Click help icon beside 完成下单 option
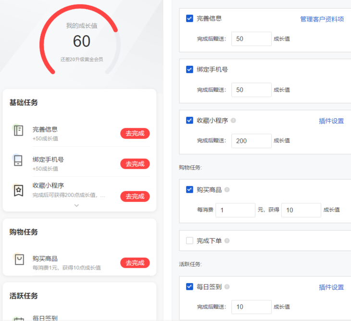The width and height of the screenshot is (351, 321). (227, 241)
